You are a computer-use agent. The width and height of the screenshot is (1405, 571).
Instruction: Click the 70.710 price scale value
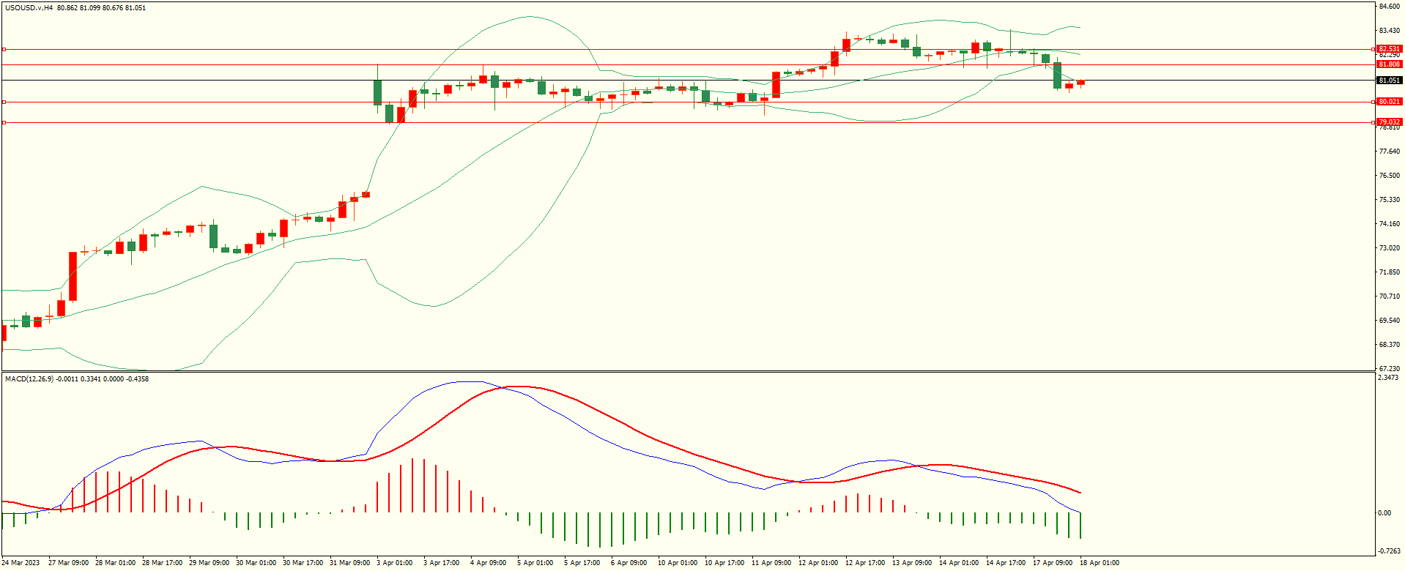click(x=1389, y=296)
